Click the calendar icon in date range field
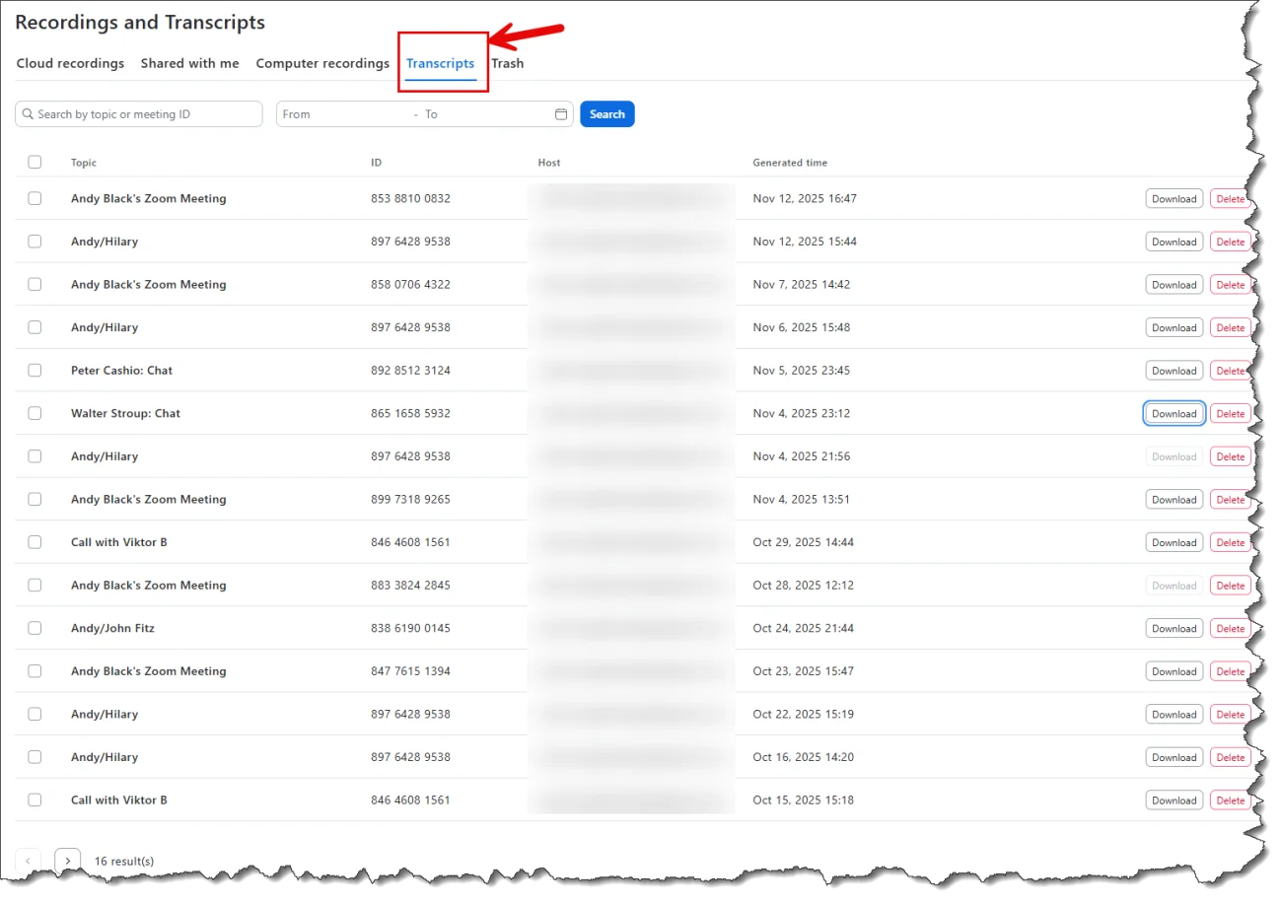 [561, 114]
